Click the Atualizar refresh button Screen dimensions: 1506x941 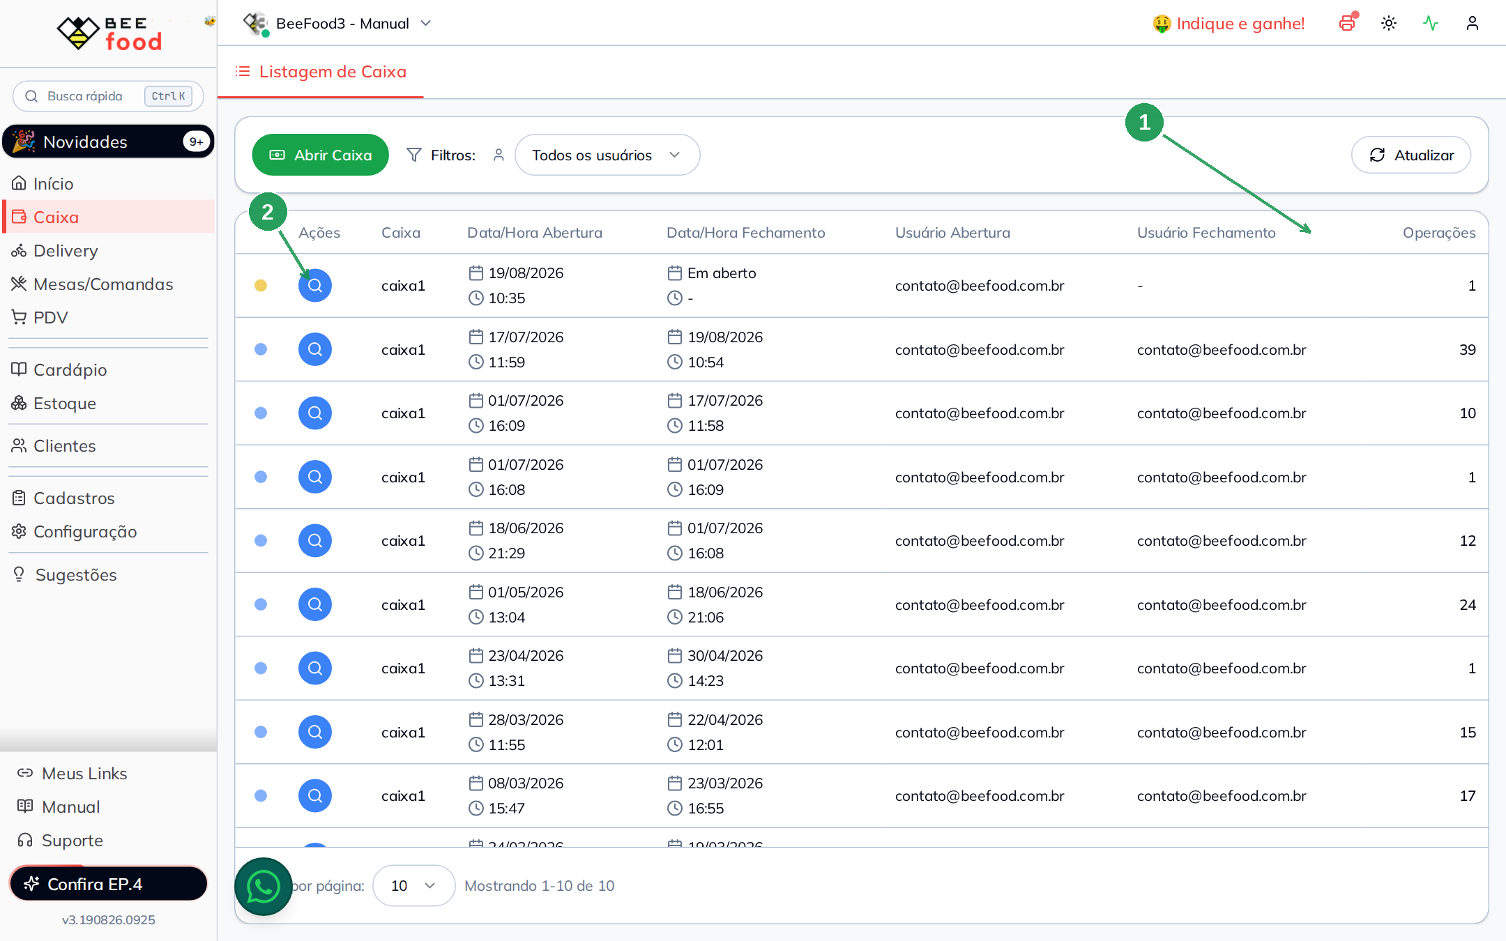pyautogui.click(x=1411, y=155)
